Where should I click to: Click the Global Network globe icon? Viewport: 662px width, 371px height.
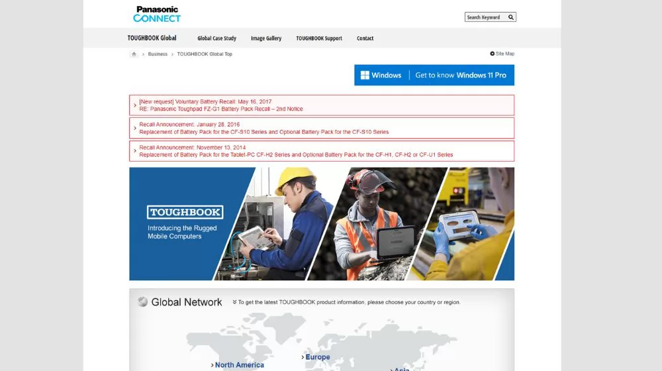pos(143,301)
